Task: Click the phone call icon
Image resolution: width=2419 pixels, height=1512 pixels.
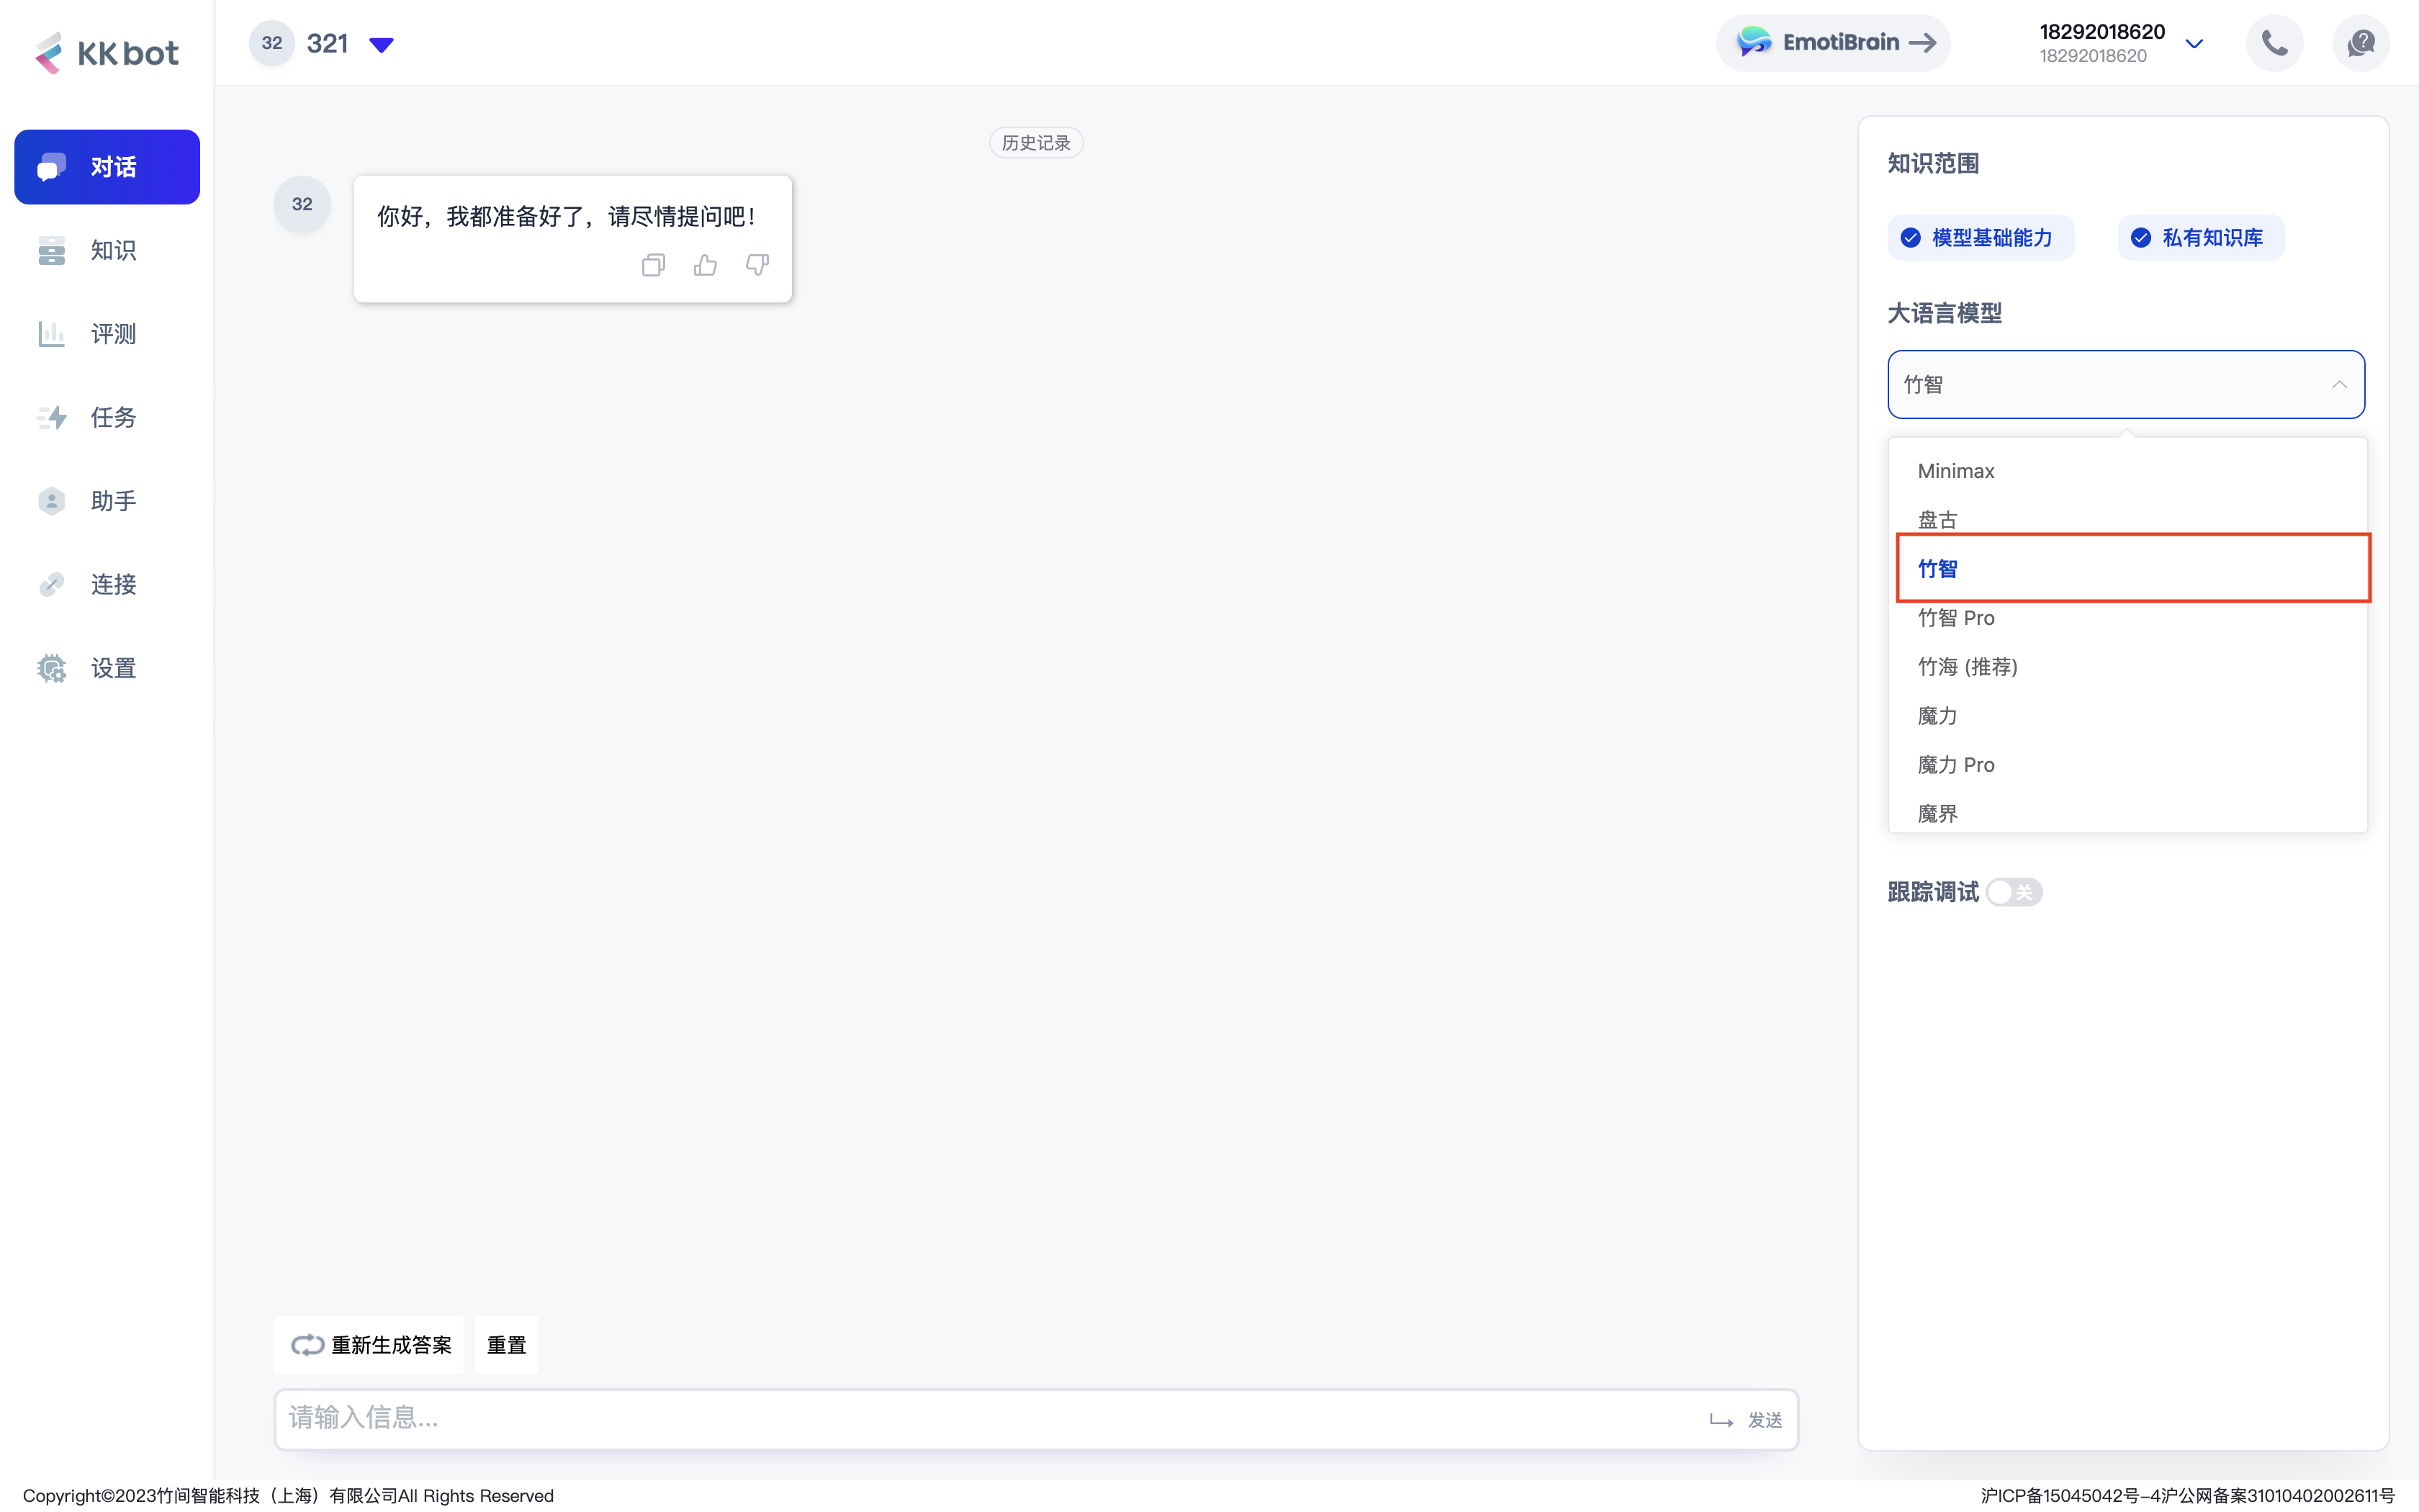Action: tap(2274, 43)
